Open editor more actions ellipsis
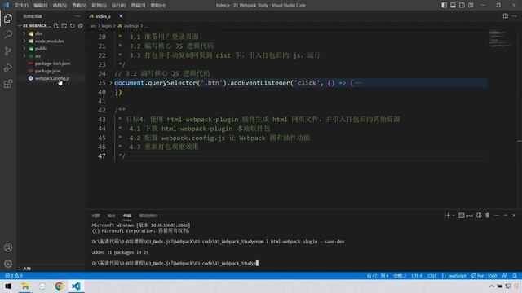522x293 pixels. click(x=515, y=16)
